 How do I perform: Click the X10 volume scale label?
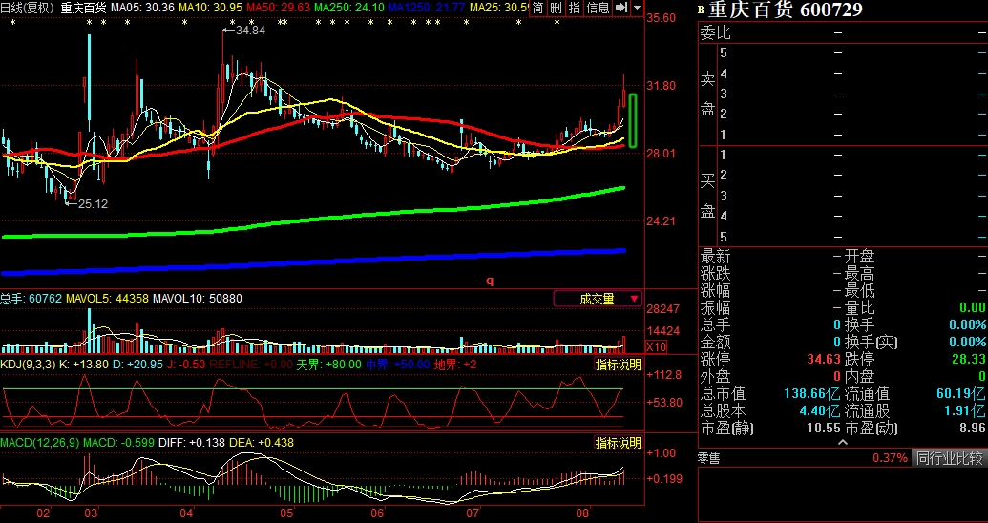[x=656, y=347]
